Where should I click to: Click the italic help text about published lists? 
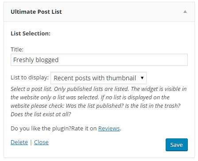99,102
